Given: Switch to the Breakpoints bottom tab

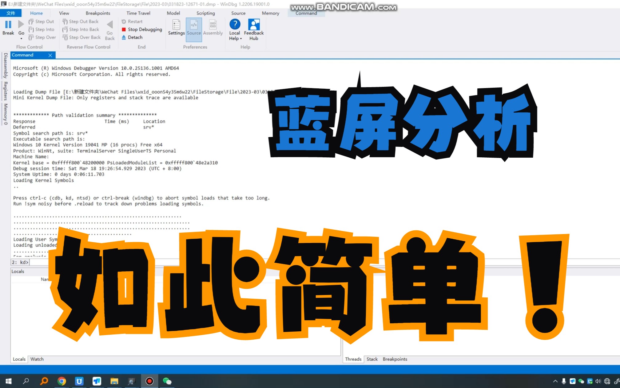Looking at the screenshot, I should (x=395, y=359).
